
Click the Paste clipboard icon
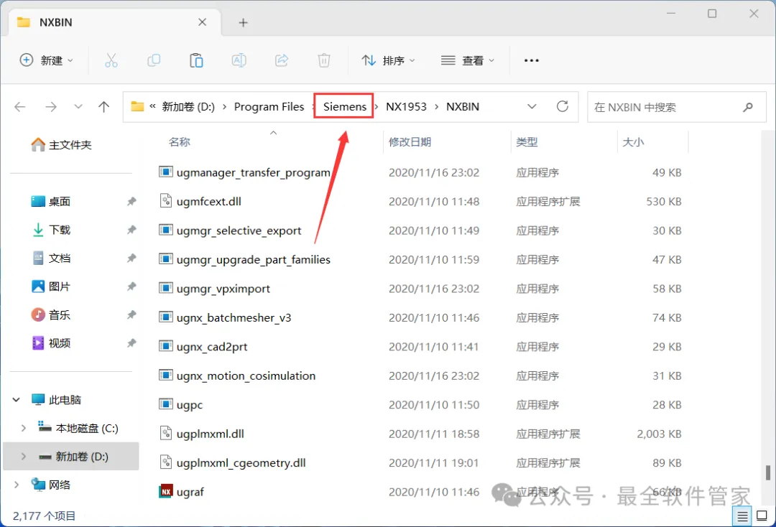196,60
